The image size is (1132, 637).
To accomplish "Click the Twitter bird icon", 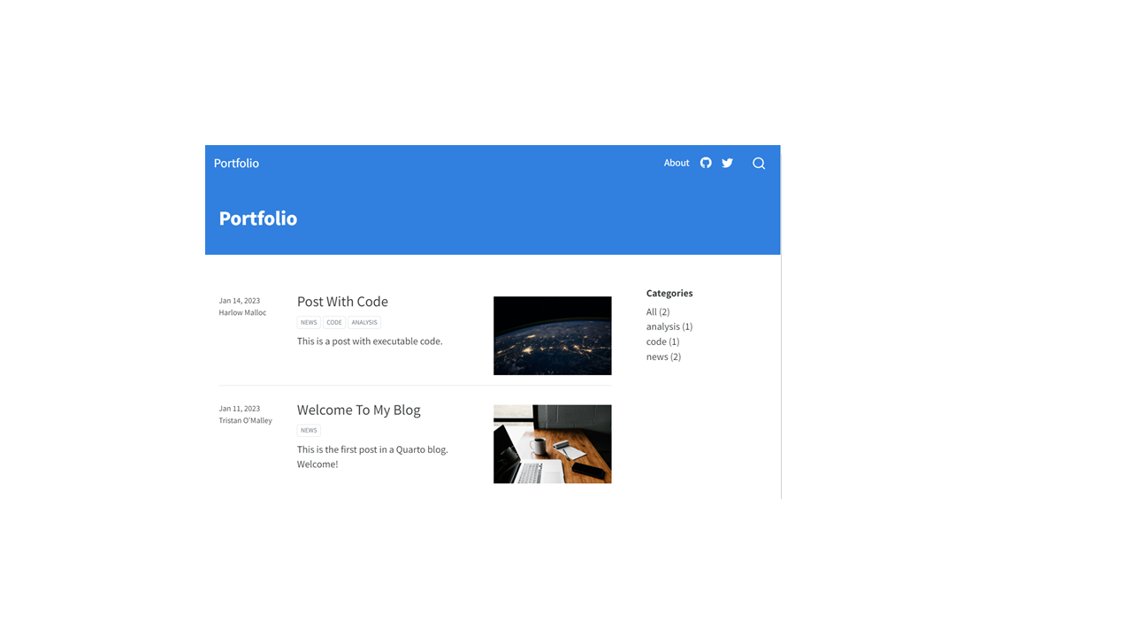I will (x=727, y=163).
